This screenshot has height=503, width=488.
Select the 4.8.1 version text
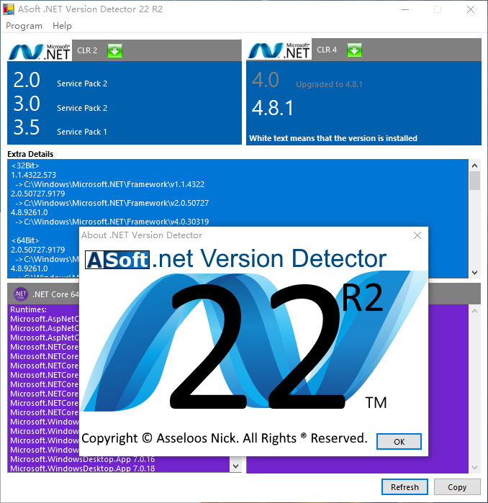273,109
